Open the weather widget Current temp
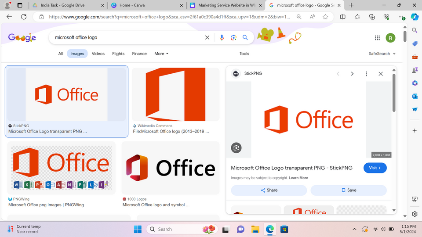Screen dimensions: 422x237 24,229
